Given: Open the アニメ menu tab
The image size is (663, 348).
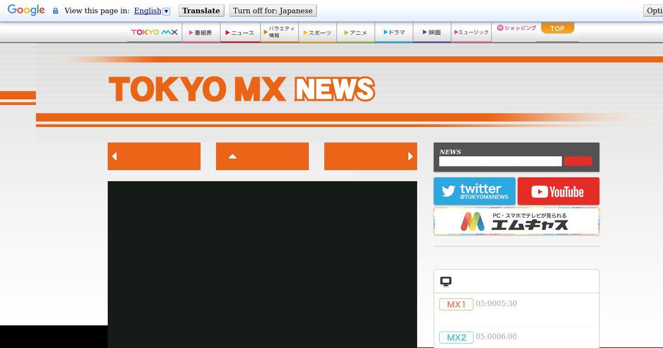Looking at the screenshot, I should click(x=356, y=33).
